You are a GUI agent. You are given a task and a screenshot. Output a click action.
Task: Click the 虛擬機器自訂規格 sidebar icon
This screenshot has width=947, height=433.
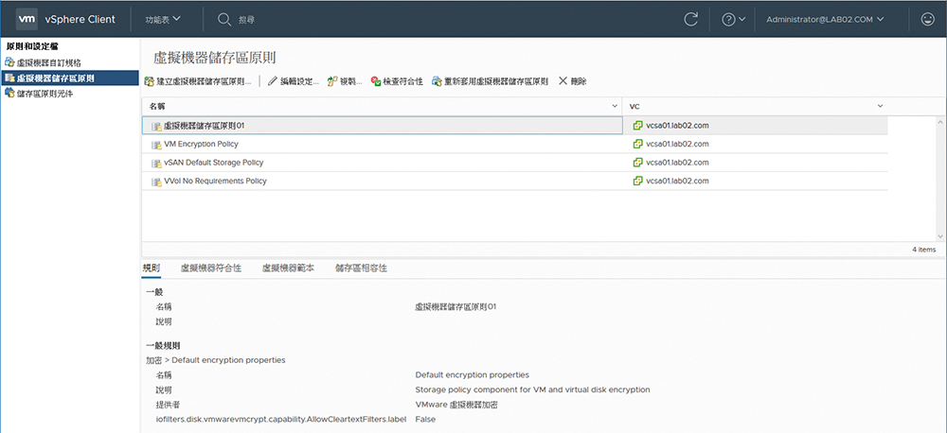[x=9, y=62]
